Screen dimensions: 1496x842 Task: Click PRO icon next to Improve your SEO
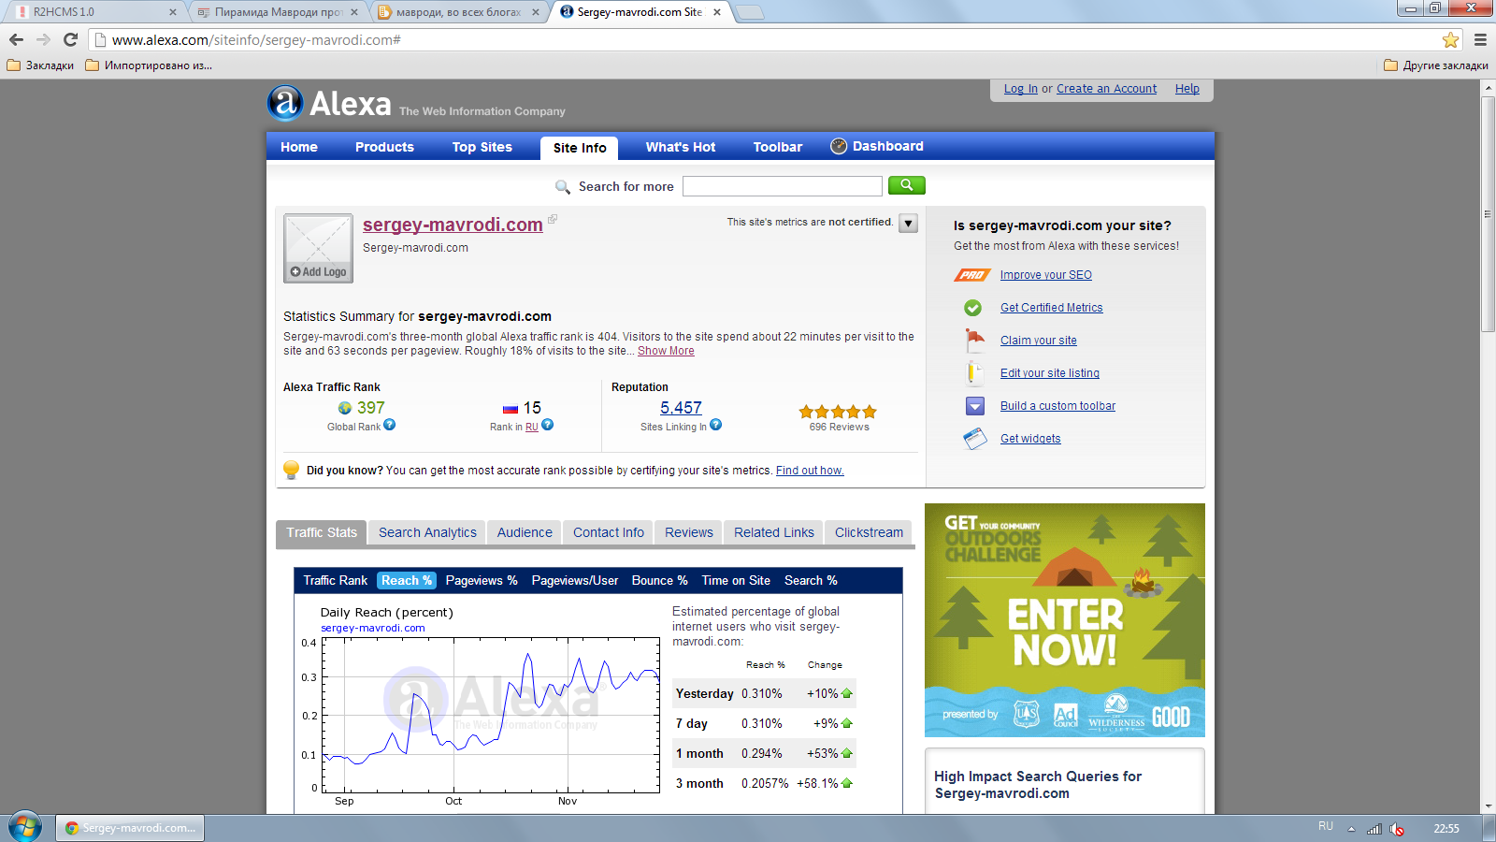pyautogui.click(x=972, y=275)
